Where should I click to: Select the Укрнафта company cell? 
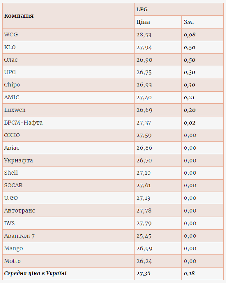click(19, 160)
